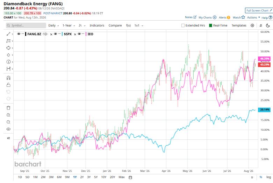Click the blue $SPX 20.14% label
273x183 pixels.
pyautogui.click(x=265, y=109)
